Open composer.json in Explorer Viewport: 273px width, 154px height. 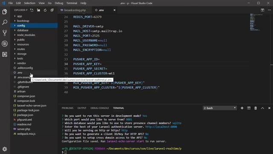34,96
